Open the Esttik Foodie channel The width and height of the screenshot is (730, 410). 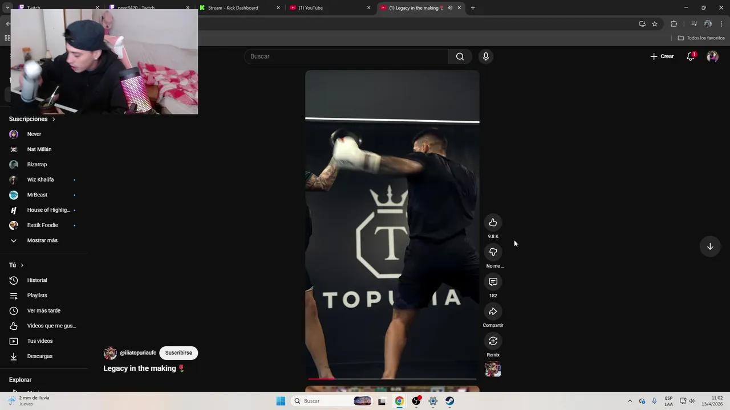coord(43,225)
